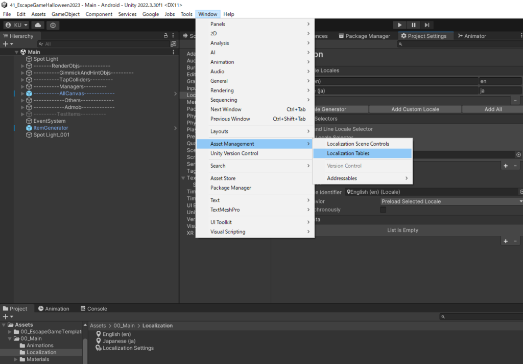Remove a locale with the minus button under ja
Image resolution: width=523 pixels, height=364 pixels.
point(515,100)
